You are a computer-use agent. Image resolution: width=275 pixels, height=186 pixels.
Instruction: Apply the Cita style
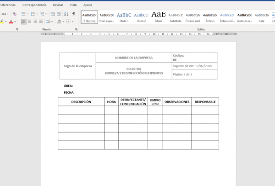click(x=262, y=17)
